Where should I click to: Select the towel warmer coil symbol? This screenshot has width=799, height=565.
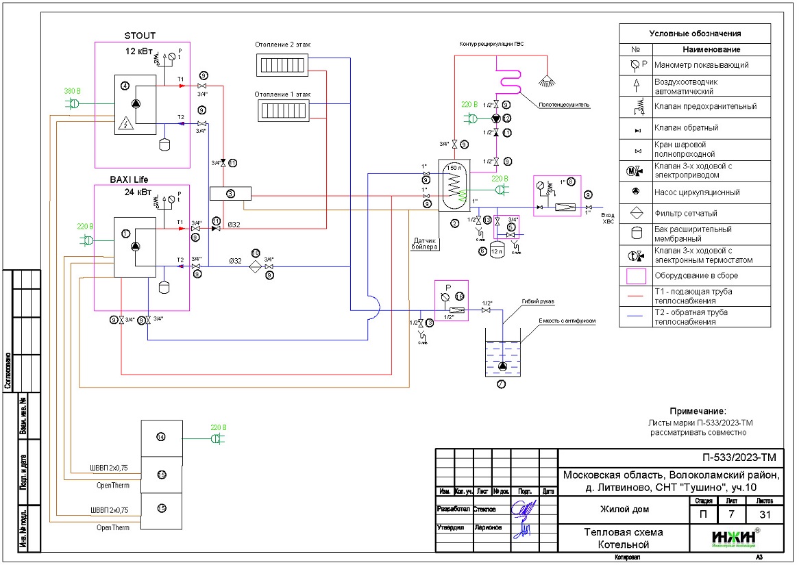pos(509,78)
